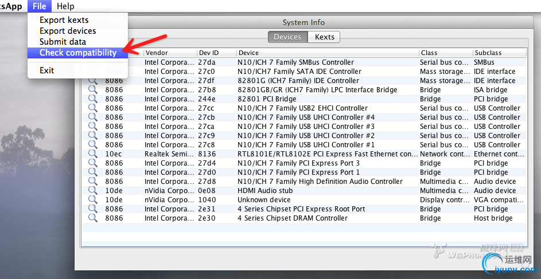Sort by the Device column header
Viewport: 541px width, 279px height.
click(327, 53)
